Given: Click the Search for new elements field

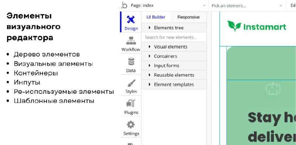Looking at the screenshot, I should point(174,37).
